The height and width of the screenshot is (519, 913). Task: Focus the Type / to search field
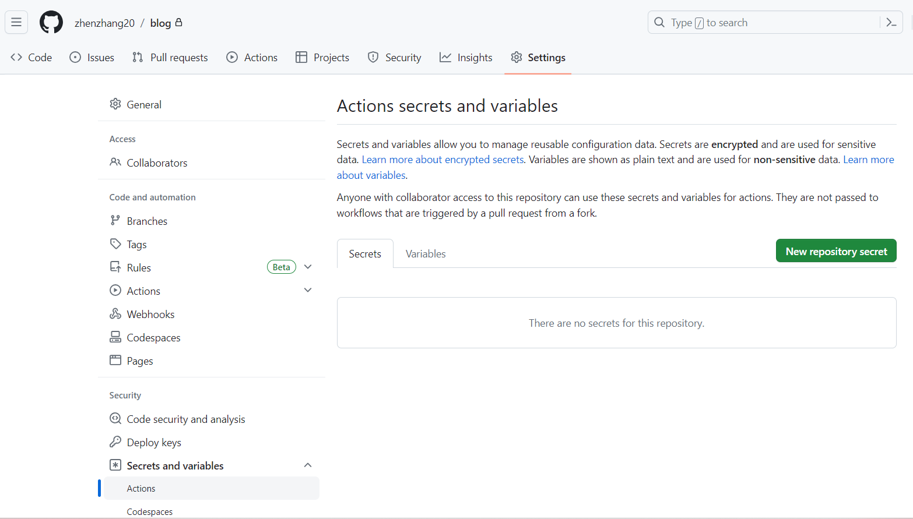775,22
